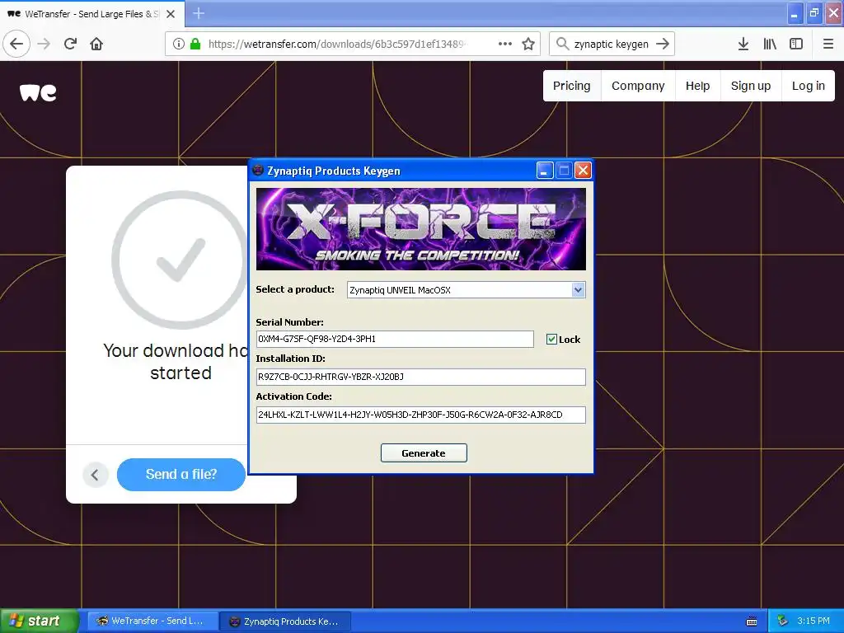Minimize the Zynaptiq Products Keygen window
The image size is (844, 633).
pos(545,171)
